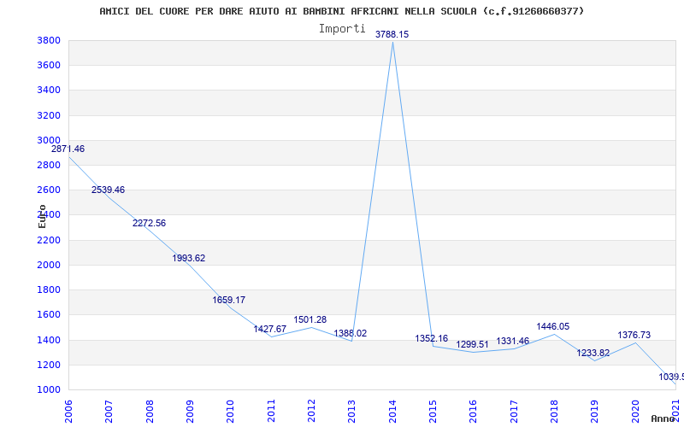The height and width of the screenshot is (427, 684).
Task: Select the value label 1446.05
Action: (x=553, y=327)
